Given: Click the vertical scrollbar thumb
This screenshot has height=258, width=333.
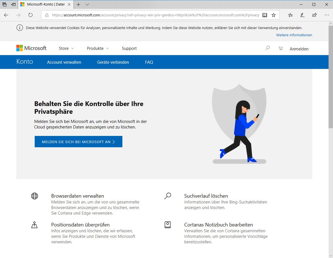Looking at the screenshot, I should 331,76.
